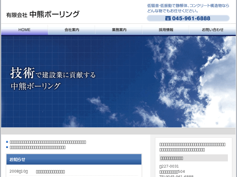This screenshot has height=177, width=237.
Task: Open the HOME navigation tab
Action: tap(24, 30)
